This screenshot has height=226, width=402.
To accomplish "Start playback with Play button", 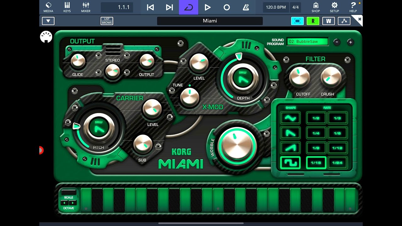I will pos(207,7).
